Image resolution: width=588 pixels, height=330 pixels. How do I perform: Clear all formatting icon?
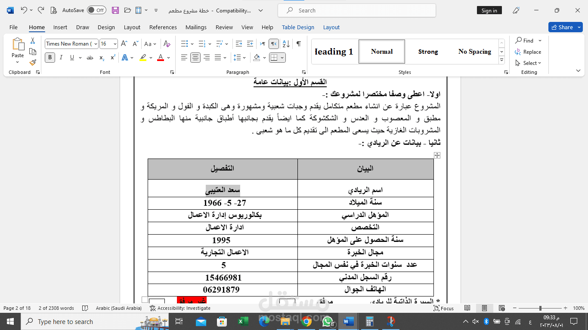[167, 44]
